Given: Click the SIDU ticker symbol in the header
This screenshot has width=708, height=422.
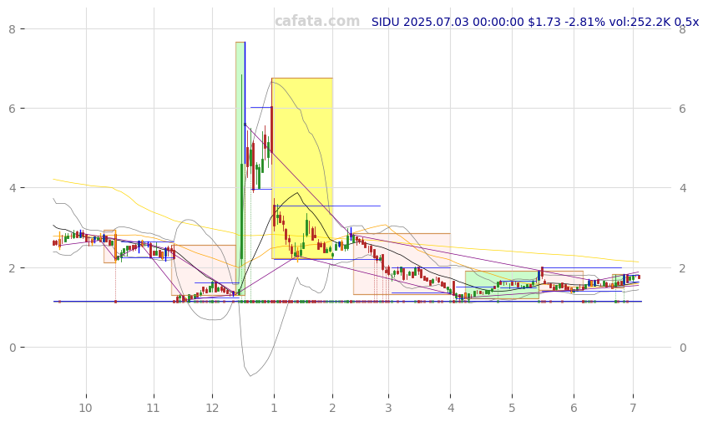Looking at the screenshot, I should click(385, 22).
